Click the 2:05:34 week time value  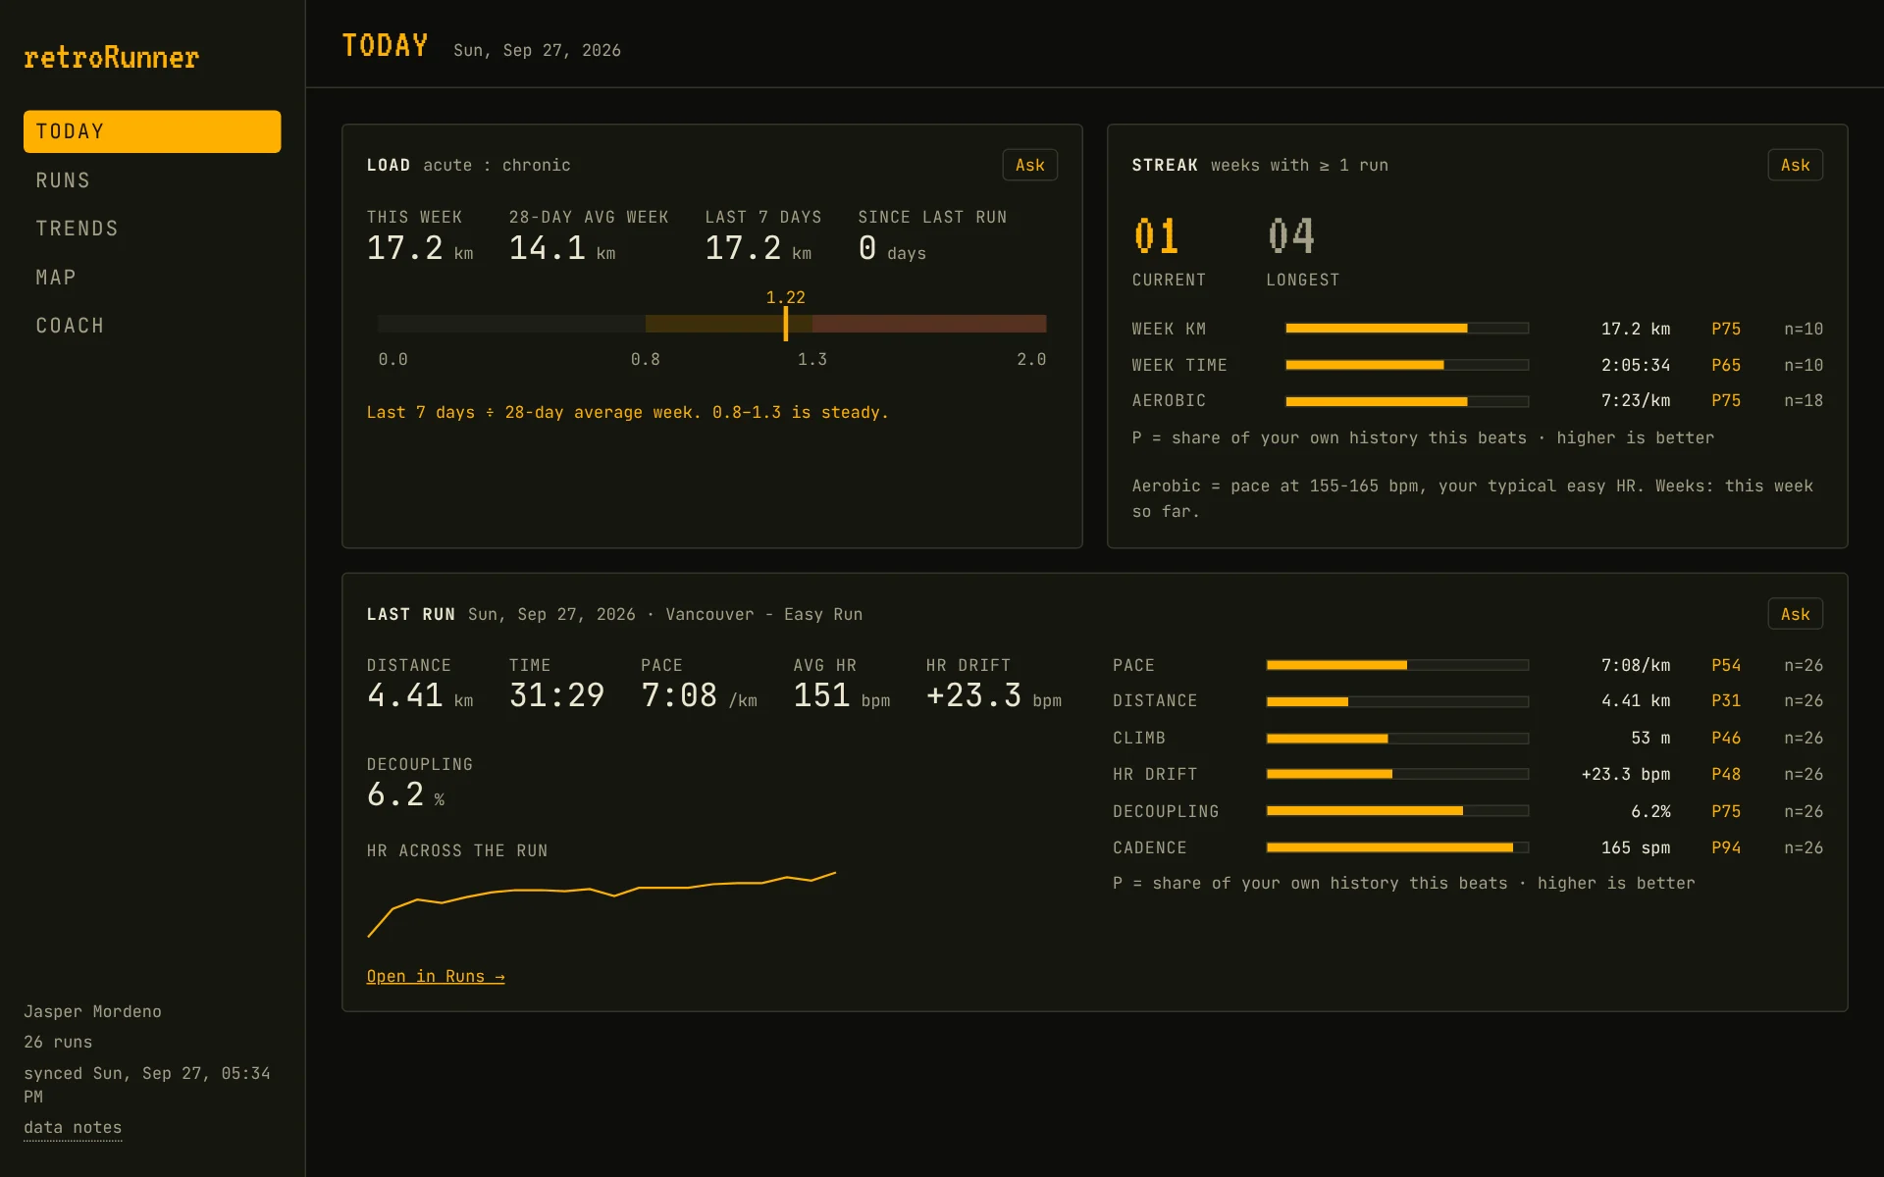1636,365
